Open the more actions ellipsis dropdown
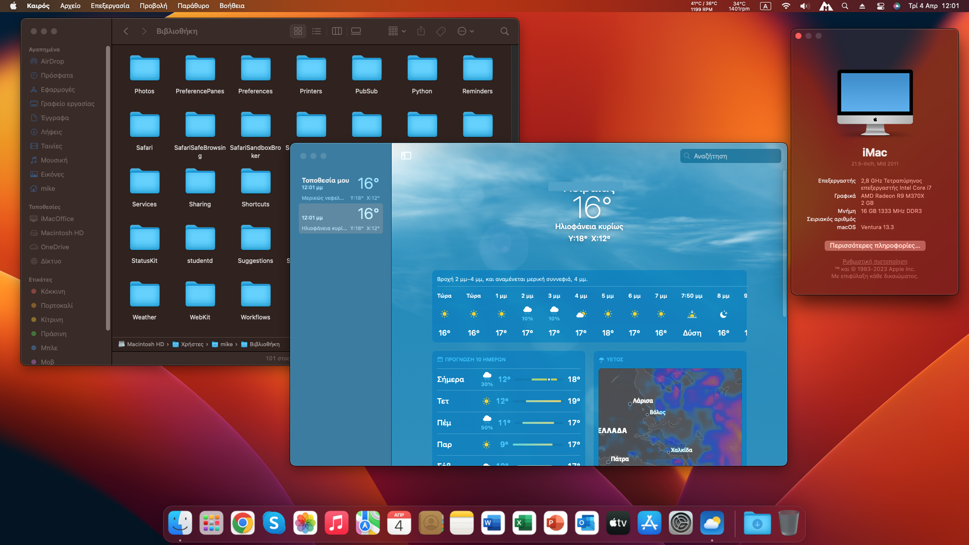The image size is (969, 545). tap(465, 31)
